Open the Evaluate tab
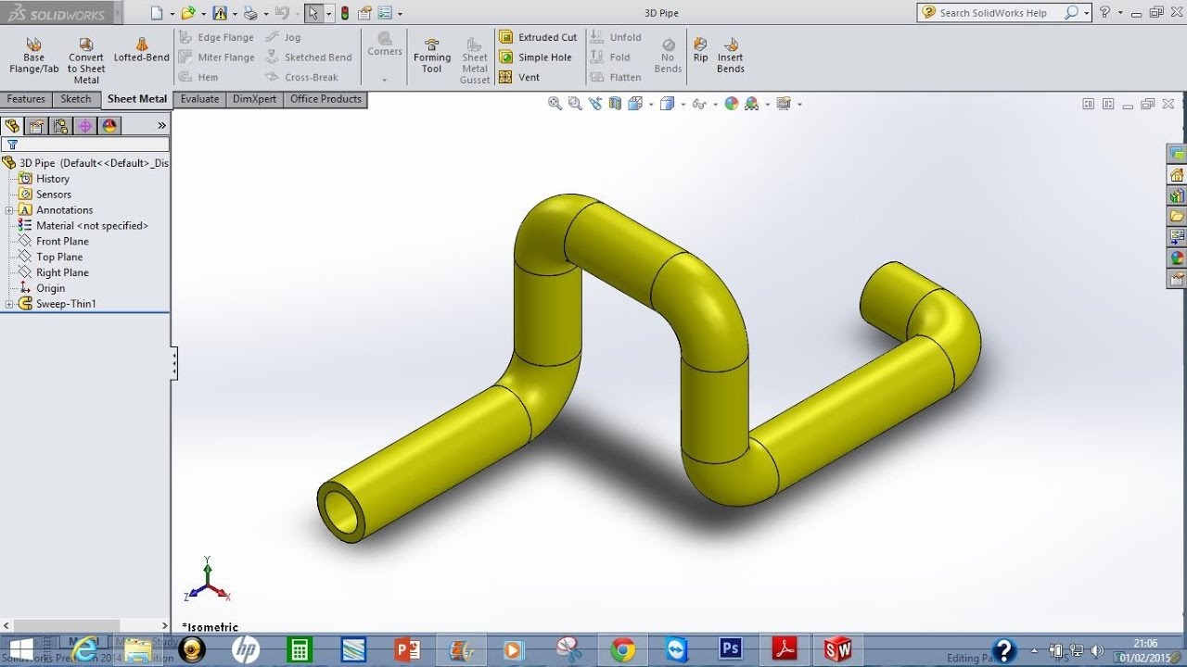This screenshot has width=1187, height=667. (199, 99)
